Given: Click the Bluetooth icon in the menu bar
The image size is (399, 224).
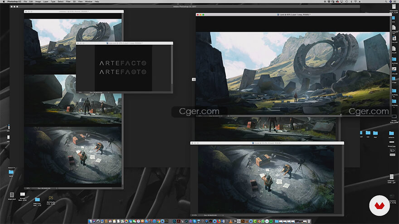Looking at the screenshot, I should [351, 1].
